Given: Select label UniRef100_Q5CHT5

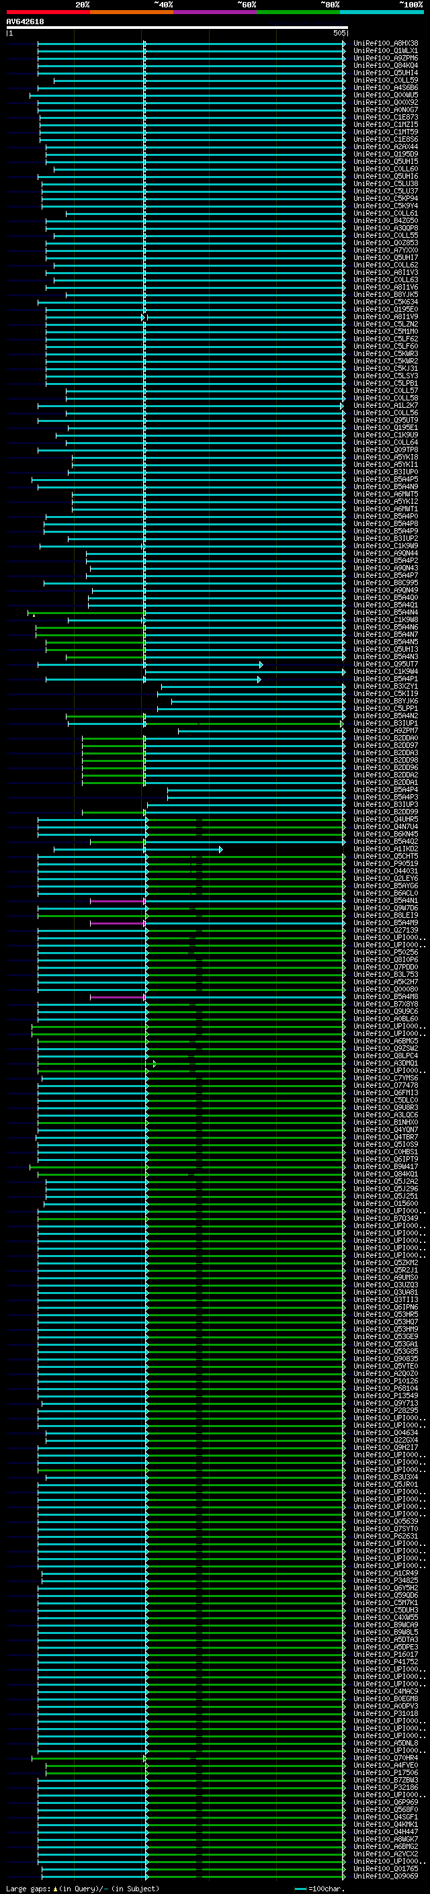Looking at the screenshot, I should (x=386, y=857).
